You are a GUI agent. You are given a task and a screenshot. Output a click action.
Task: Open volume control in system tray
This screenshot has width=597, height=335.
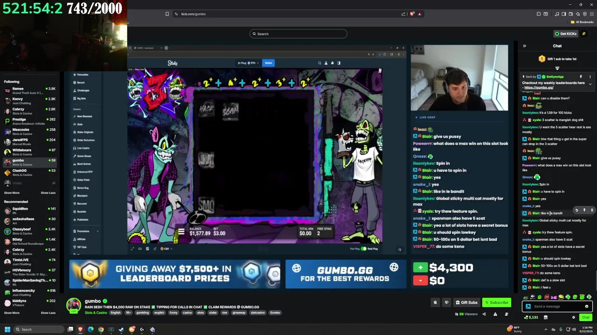pyautogui.click(x=574, y=329)
